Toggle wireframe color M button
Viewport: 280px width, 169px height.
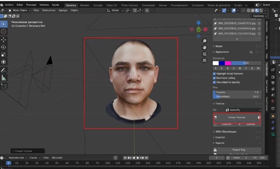click(x=240, y=68)
